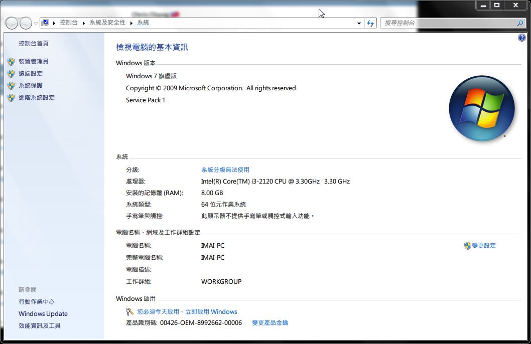Click the shield icon beside 裝置管理員
Viewport: 531px width, 344px height.
click(11, 62)
